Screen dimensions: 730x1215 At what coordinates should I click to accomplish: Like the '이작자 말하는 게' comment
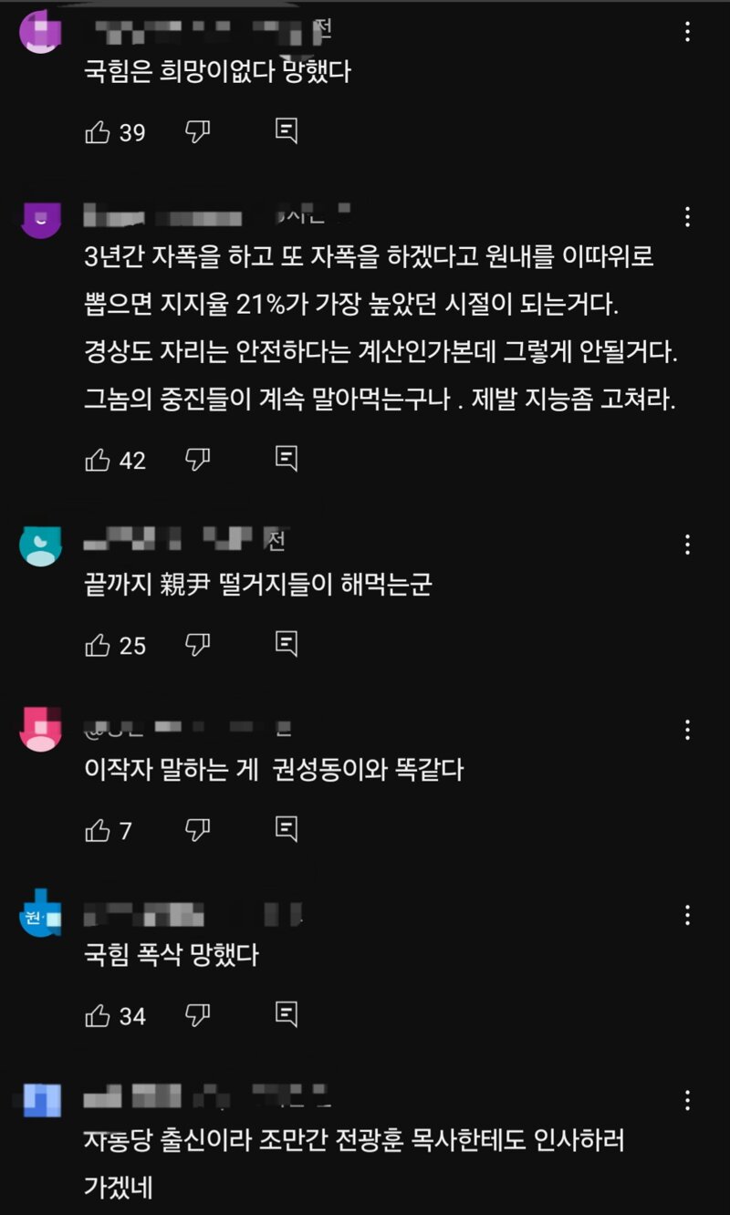98,830
